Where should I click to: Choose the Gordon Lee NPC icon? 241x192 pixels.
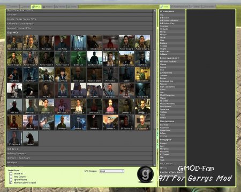[x=79, y=59]
